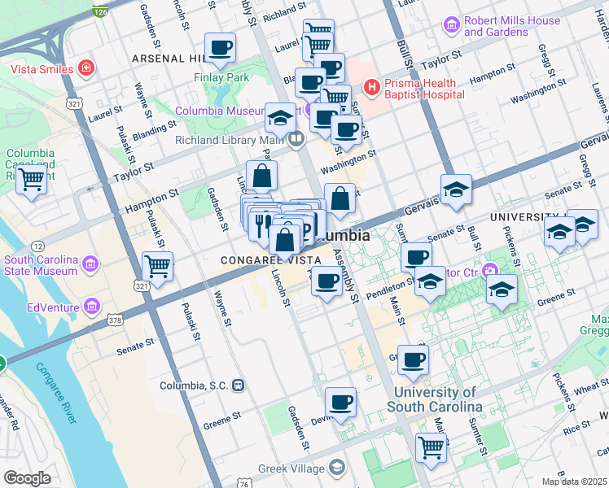Click the Map data ©2025 attribution text
The image size is (609, 488).
pyautogui.click(x=574, y=481)
